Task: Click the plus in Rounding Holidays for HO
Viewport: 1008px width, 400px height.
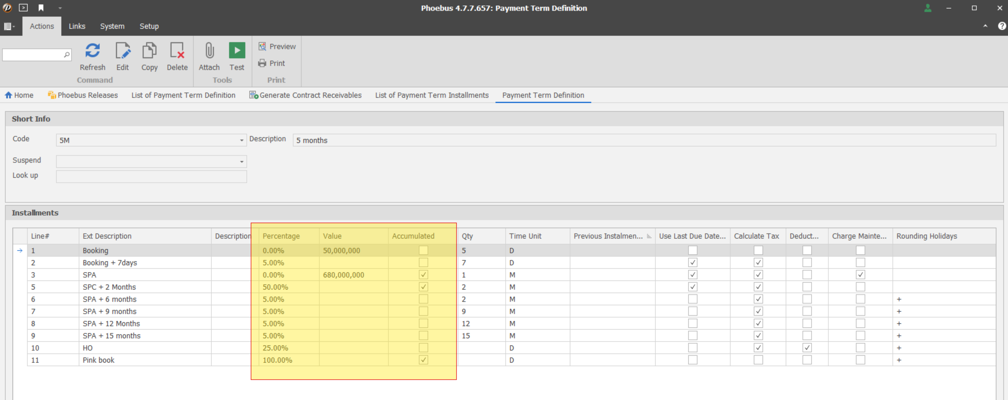Action: [x=899, y=347]
